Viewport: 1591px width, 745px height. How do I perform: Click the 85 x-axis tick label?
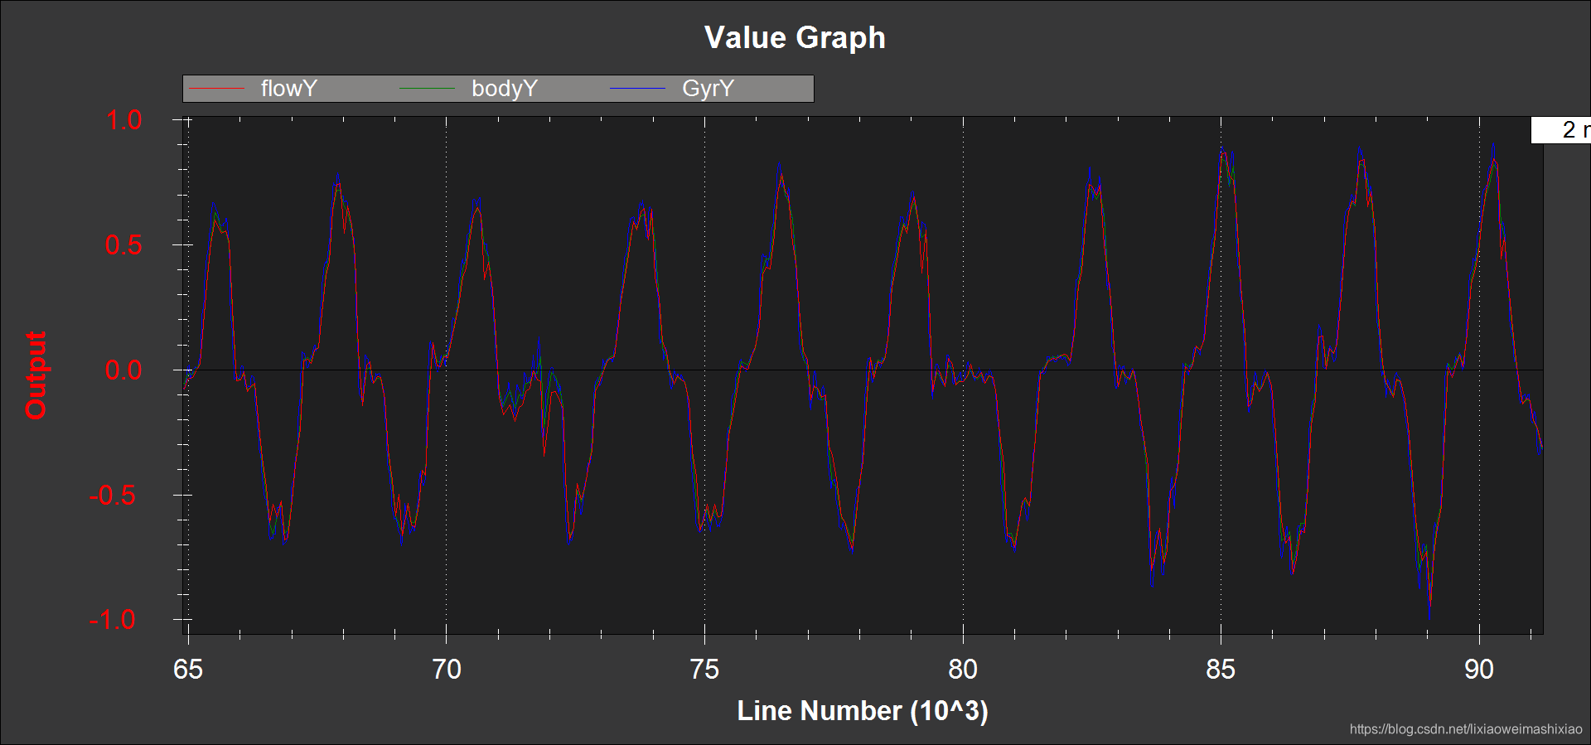[x=1221, y=670]
